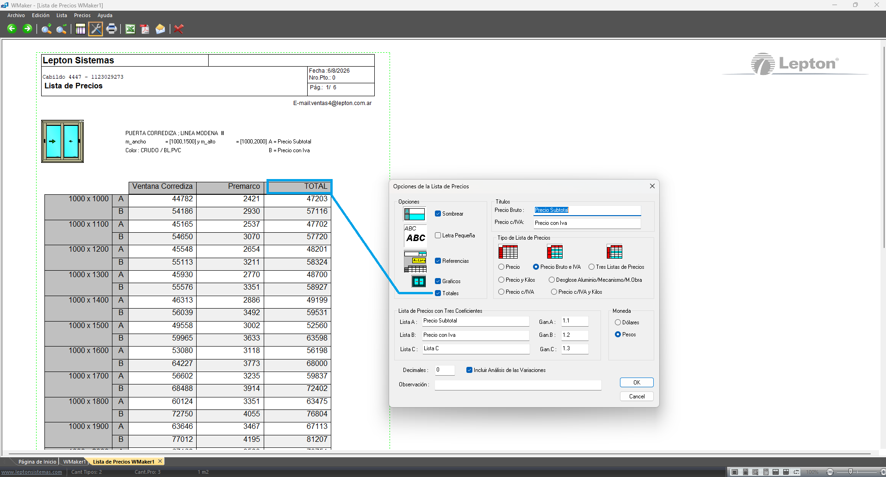Go forward with the green right arrow
Screen dimensions: 886x477
click(27, 29)
